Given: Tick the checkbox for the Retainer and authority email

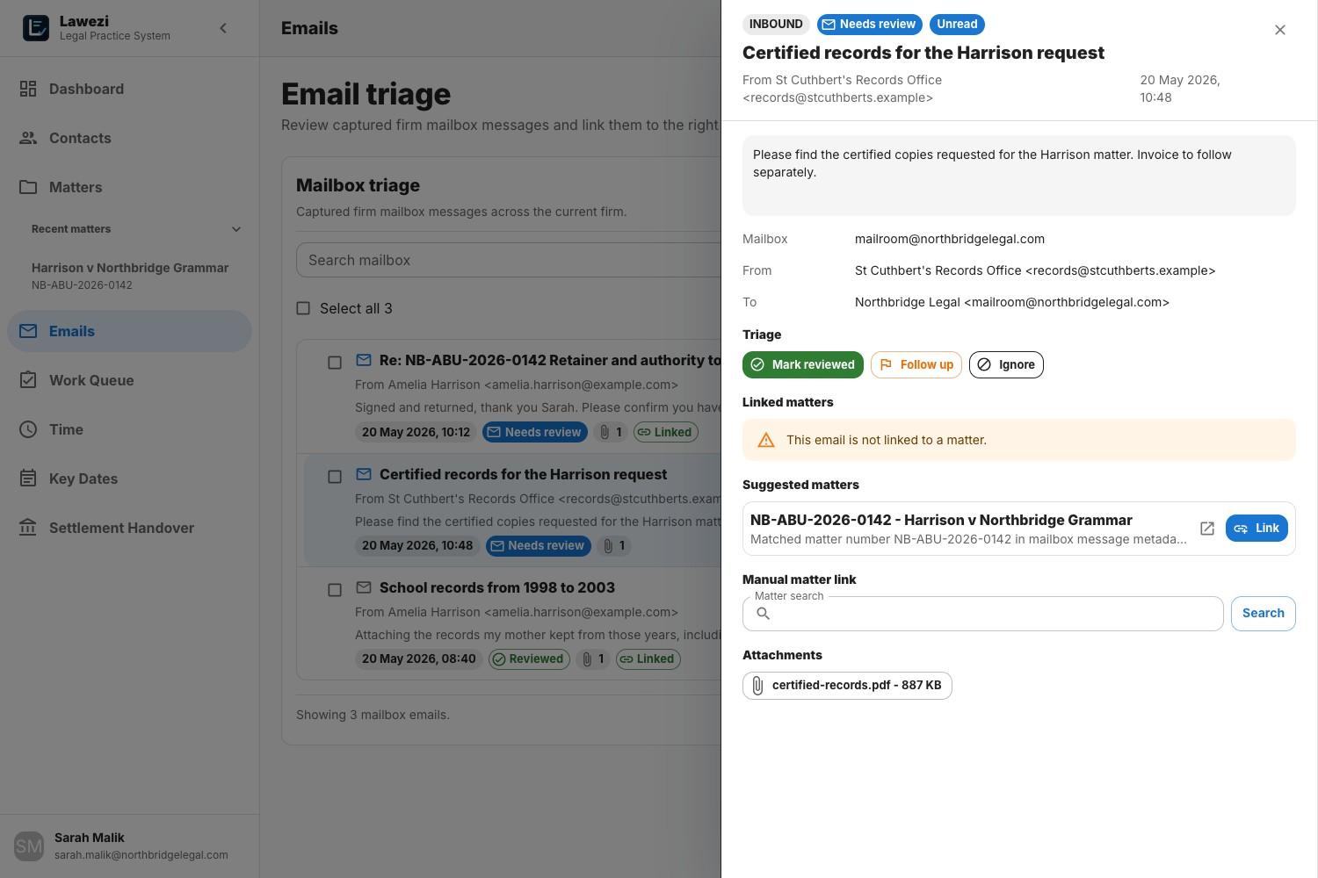Looking at the screenshot, I should [335, 363].
